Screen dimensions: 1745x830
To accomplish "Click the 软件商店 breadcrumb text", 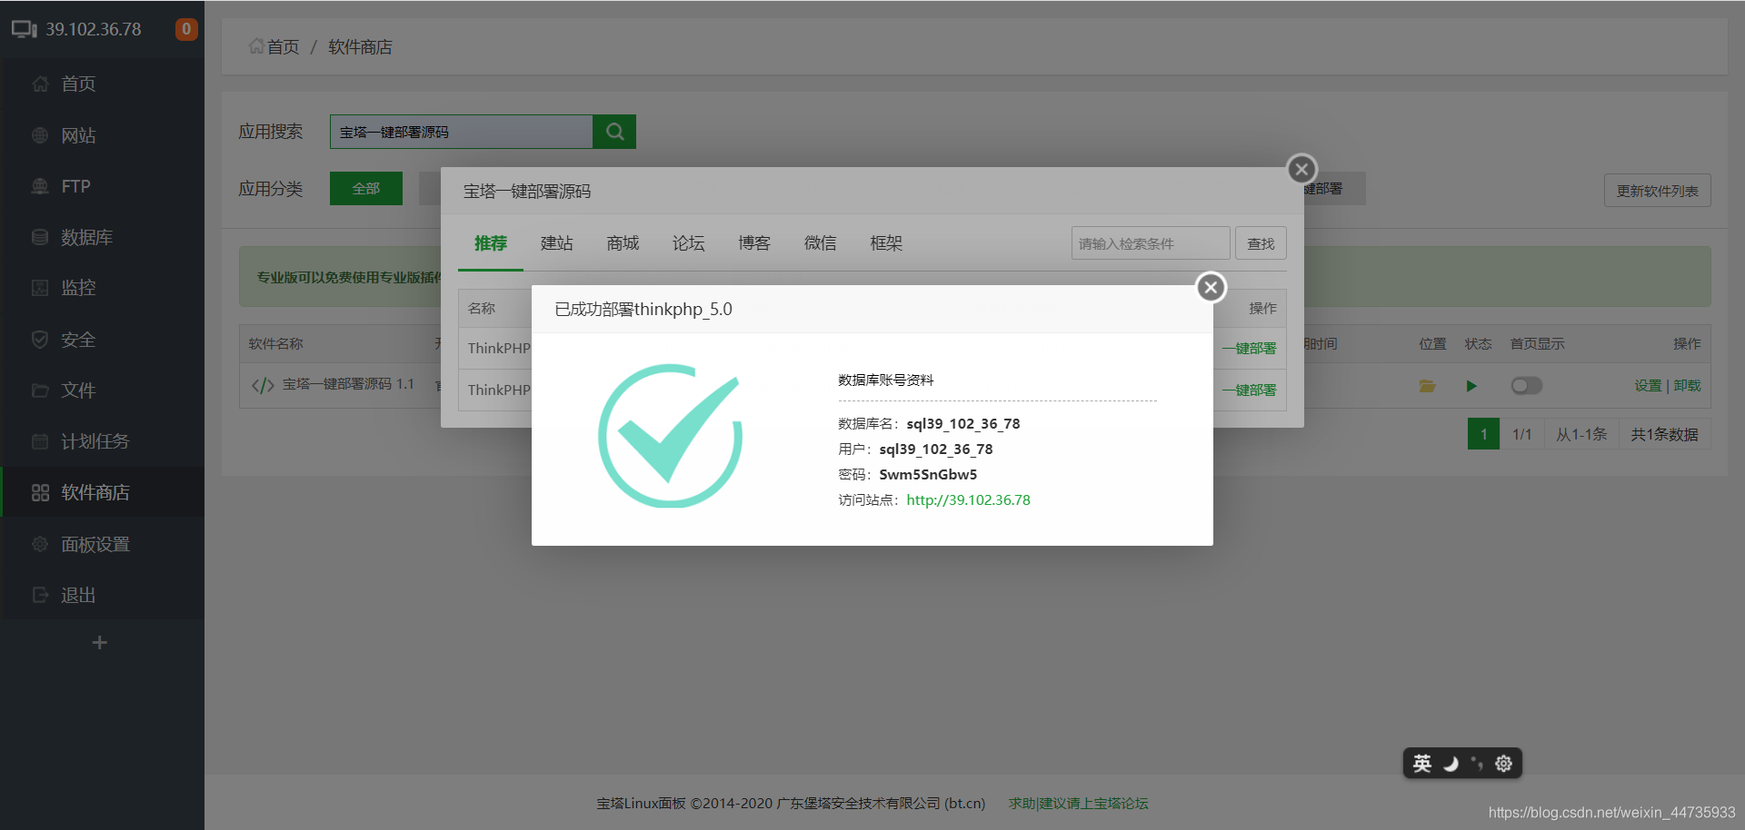I will (360, 46).
